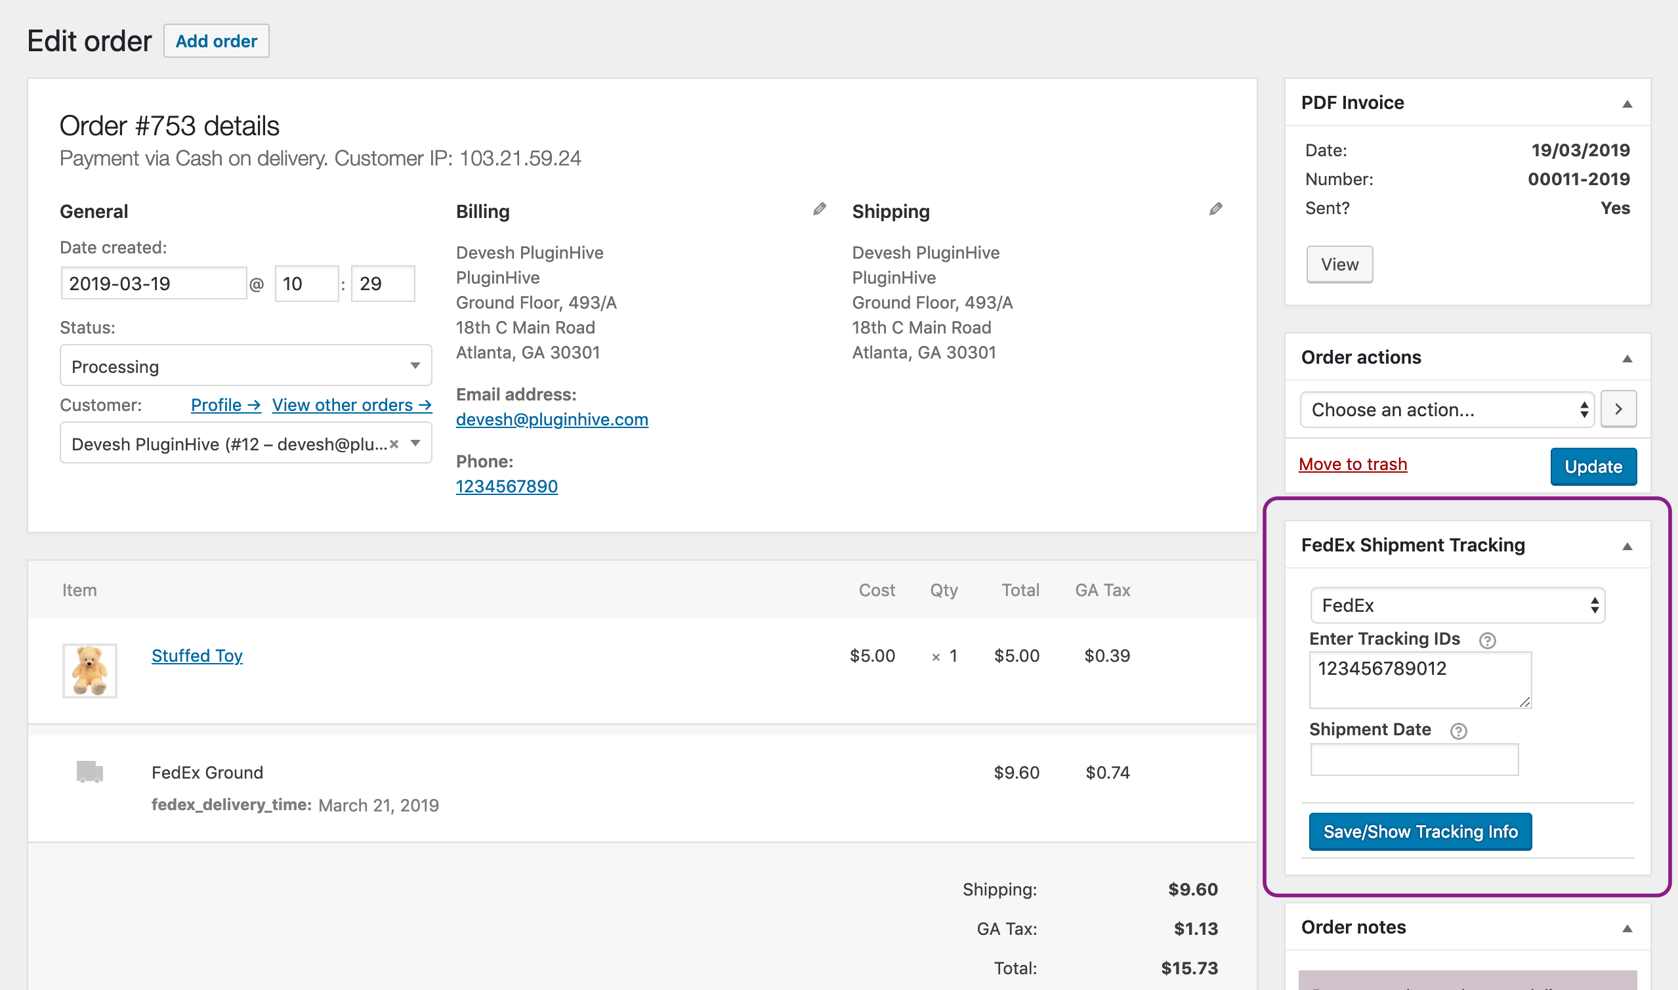
Task: Click devesh@pluginhive.com email link
Action: click(x=552, y=420)
